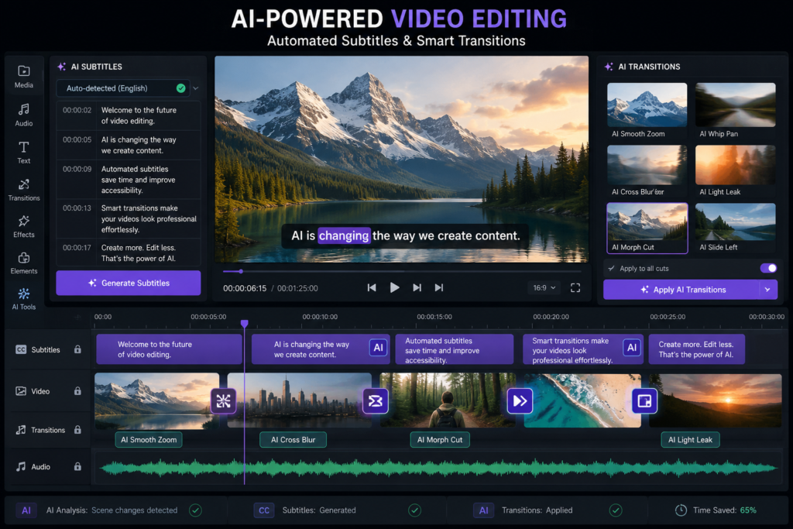This screenshot has width=793, height=529.
Task: Click the Transitions track icon
Action: pos(21,430)
